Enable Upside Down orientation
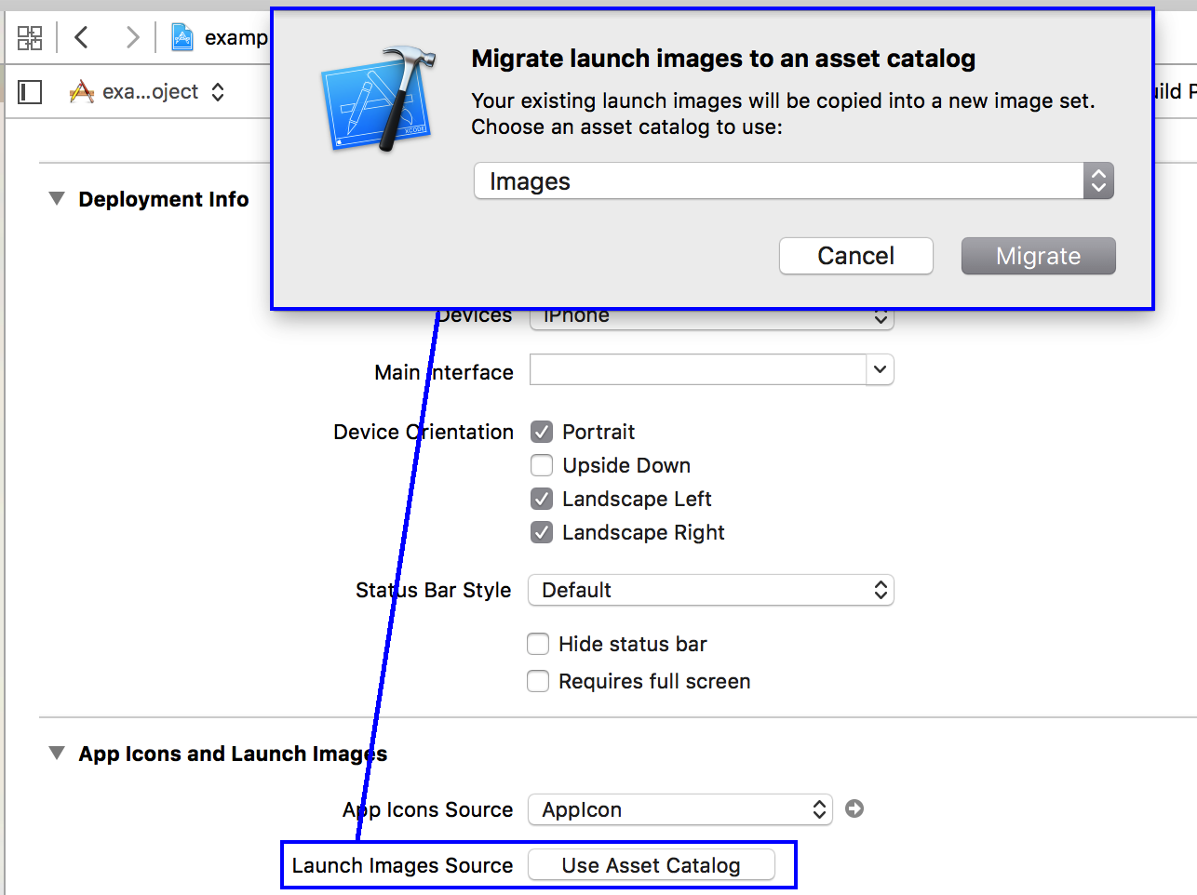Viewport: 1197px width, 895px height. (542, 465)
